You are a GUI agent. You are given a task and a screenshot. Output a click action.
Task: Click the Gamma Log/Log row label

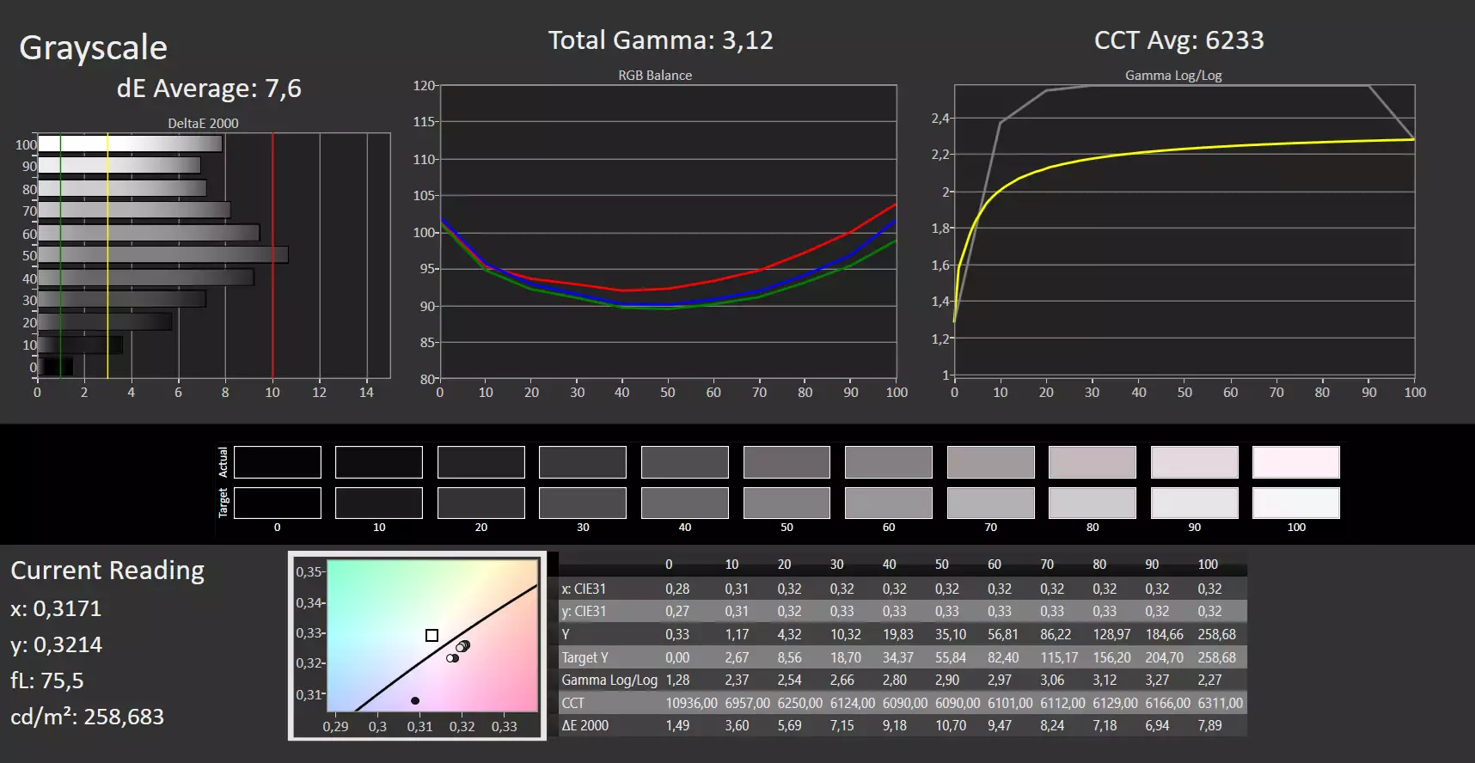pos(609,680)
